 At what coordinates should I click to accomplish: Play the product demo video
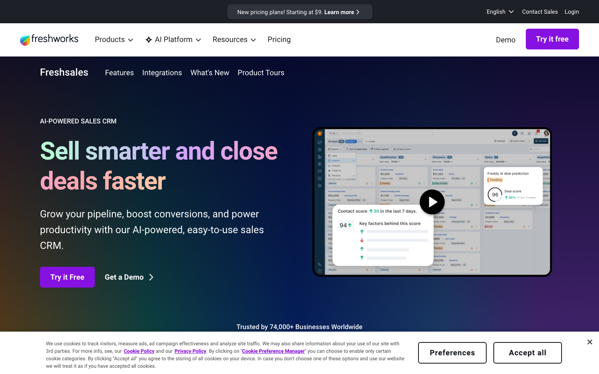432,202
